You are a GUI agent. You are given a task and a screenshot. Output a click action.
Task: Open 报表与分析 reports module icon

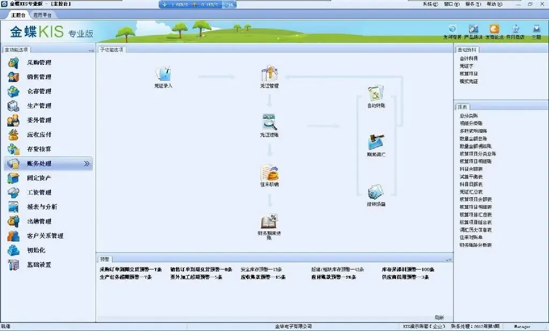(13, 207)
